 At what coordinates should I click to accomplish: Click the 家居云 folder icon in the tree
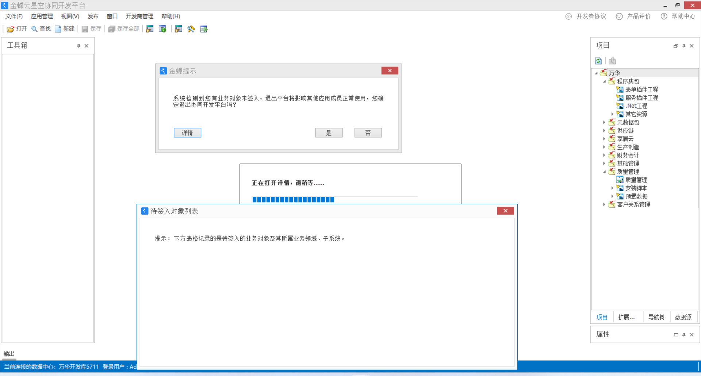(x=612, y=139)
